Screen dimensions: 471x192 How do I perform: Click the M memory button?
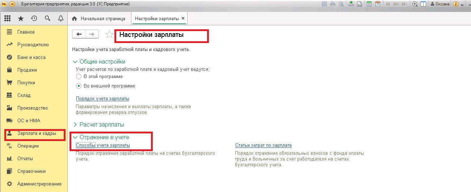click(x=388, y=4)
